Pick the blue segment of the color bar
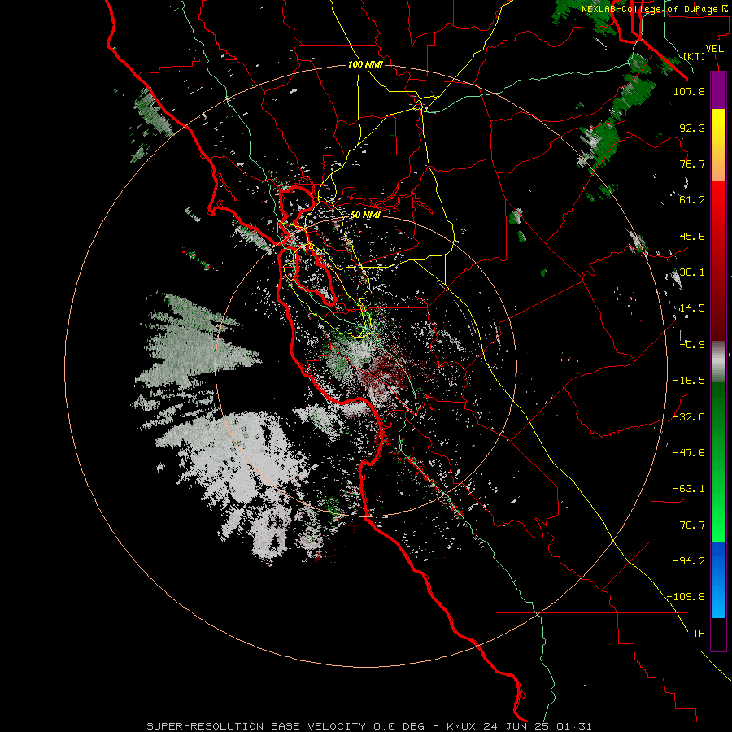 tap(718, 580)
